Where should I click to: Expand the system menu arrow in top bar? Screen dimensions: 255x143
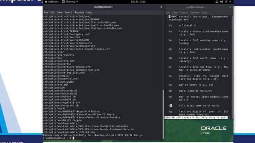point(230,2)
